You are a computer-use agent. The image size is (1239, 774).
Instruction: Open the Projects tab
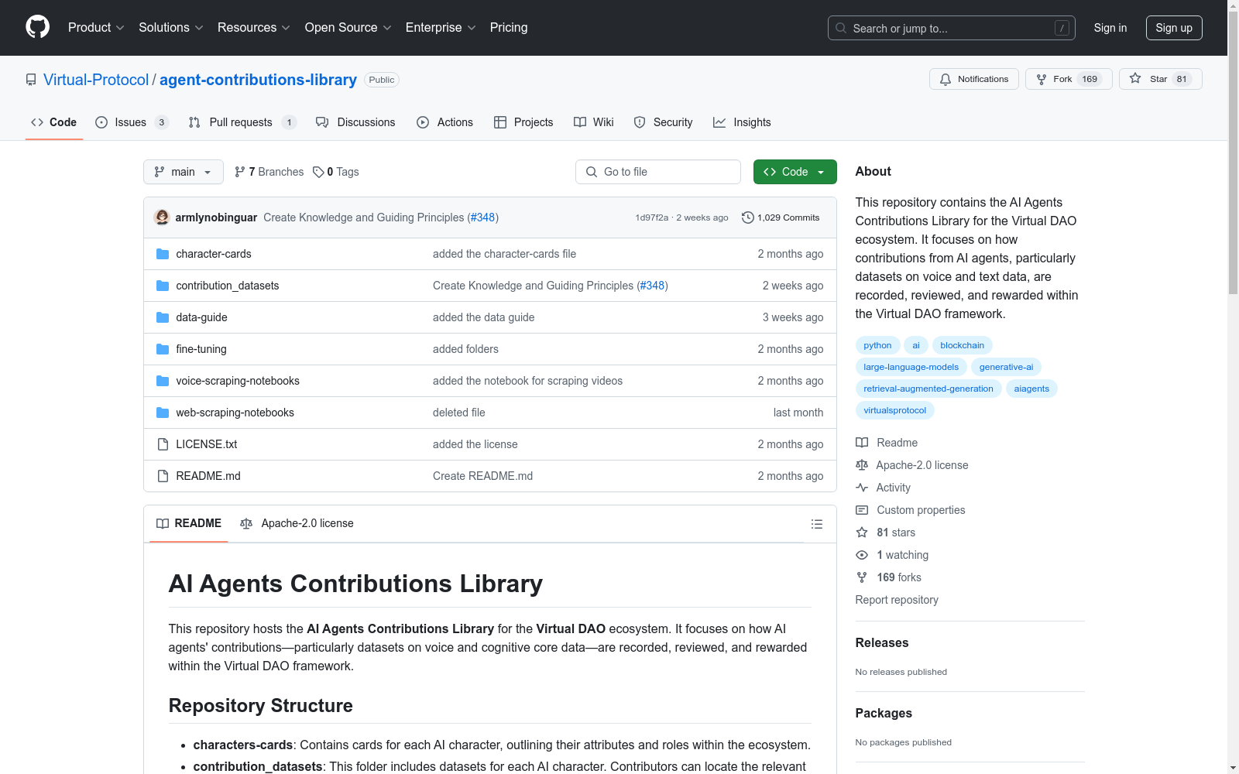coord(523,122)
